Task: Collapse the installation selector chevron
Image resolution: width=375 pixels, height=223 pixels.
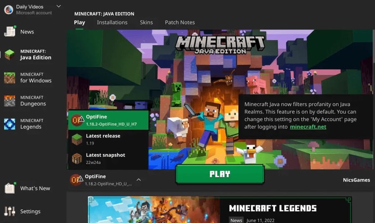Action: tap(139, 180)
